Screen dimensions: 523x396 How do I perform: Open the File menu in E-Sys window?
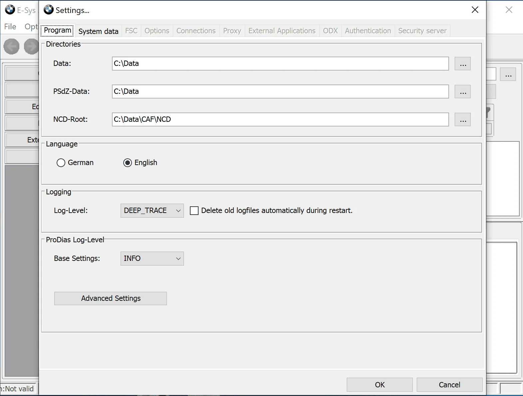10,27
